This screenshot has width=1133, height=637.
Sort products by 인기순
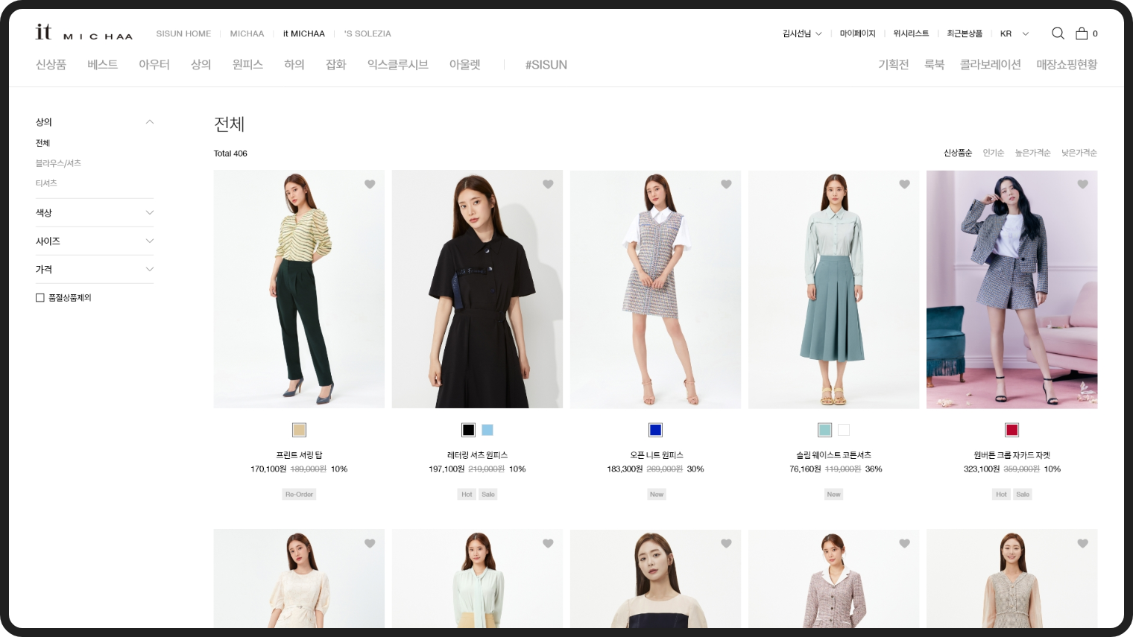tap(994, 153)
